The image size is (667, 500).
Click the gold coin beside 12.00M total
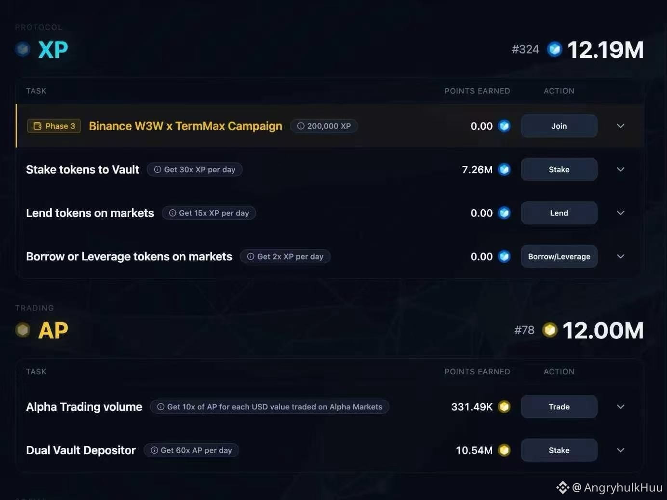pyautogui.click(x=550, y=330)
